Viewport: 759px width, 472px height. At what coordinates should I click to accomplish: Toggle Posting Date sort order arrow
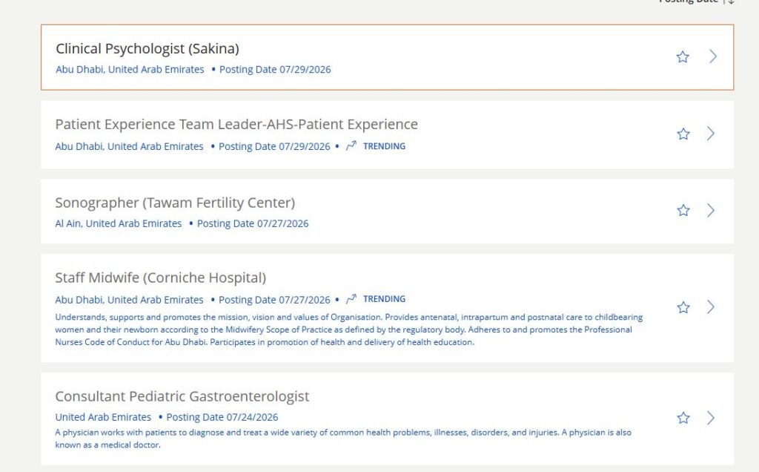tap(730, 1)
